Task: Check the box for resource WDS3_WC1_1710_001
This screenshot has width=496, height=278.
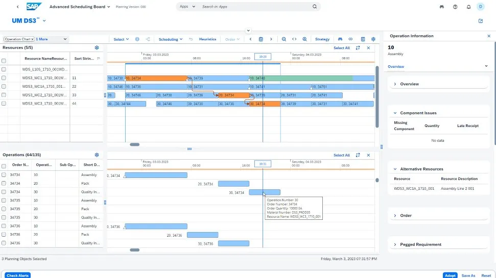Action: coord(4,78)
